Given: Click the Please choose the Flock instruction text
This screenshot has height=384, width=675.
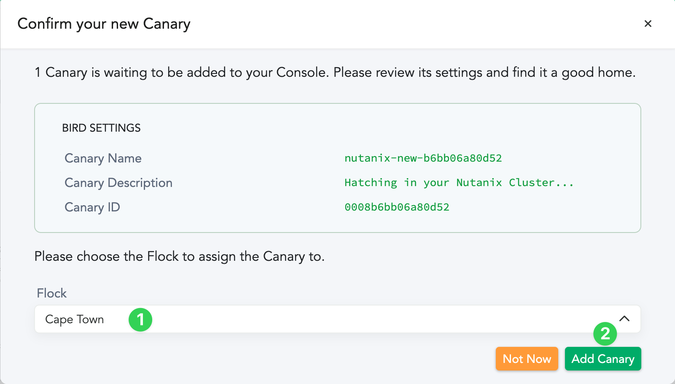Looking at the screenshot, I should point(179,257).
